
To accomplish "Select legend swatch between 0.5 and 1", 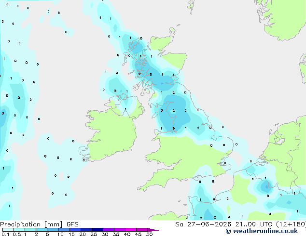I will pos(19,230).
